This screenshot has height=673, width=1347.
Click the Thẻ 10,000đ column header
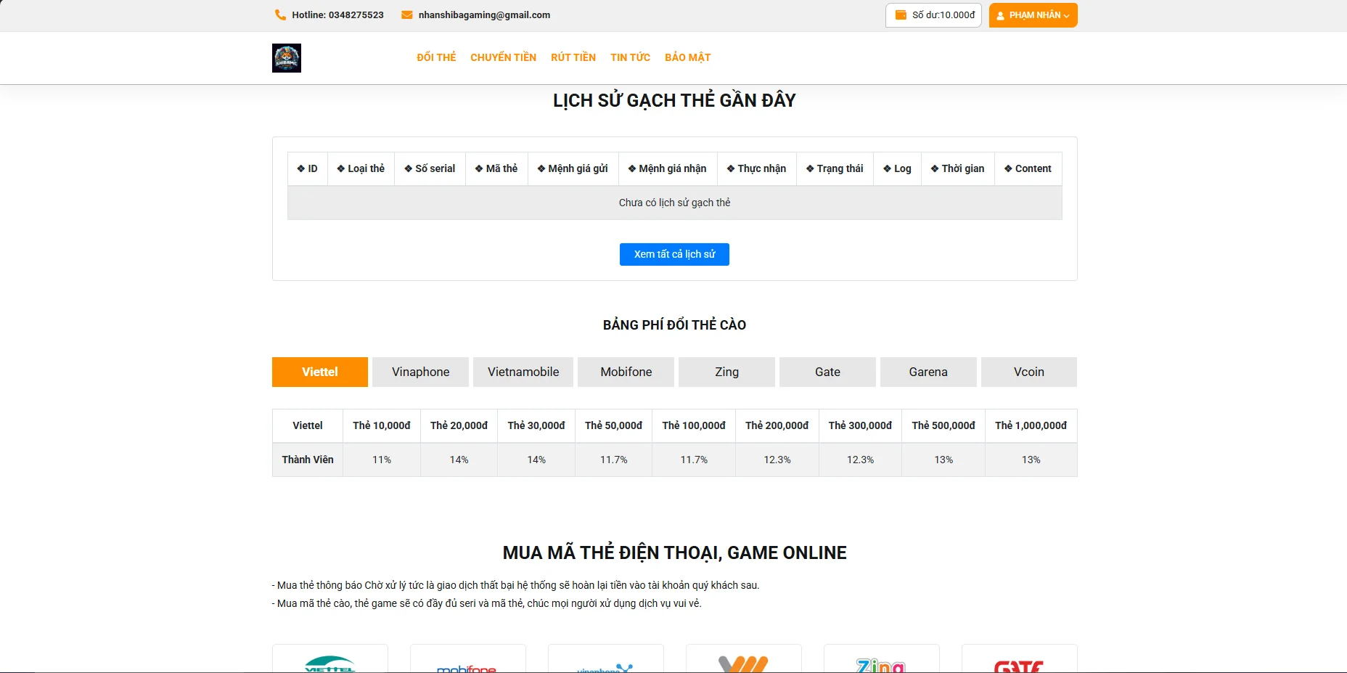coord(382,425)
